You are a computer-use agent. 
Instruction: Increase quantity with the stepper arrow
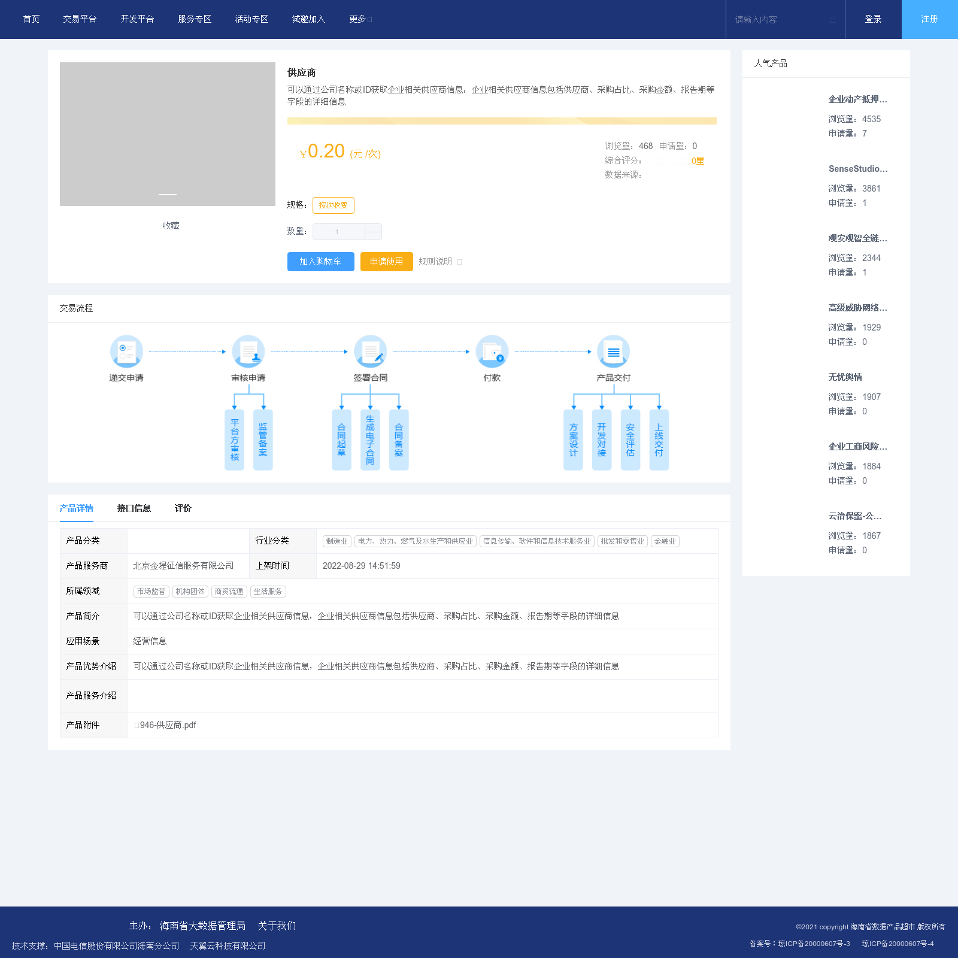point(373,228)
